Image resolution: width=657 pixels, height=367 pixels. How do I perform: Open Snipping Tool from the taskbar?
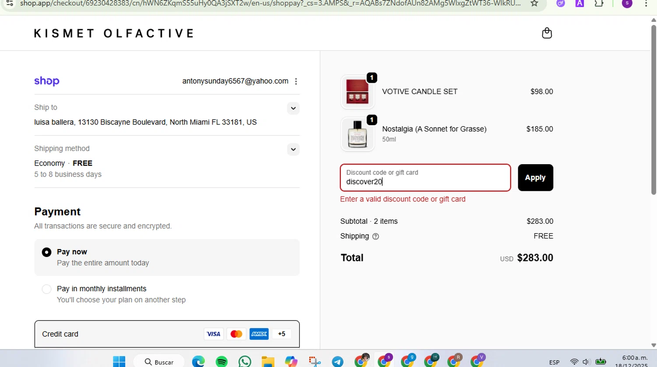314,362
